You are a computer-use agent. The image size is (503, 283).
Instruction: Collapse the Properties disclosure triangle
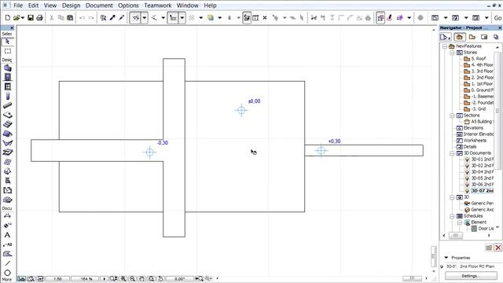coord(446,258)
